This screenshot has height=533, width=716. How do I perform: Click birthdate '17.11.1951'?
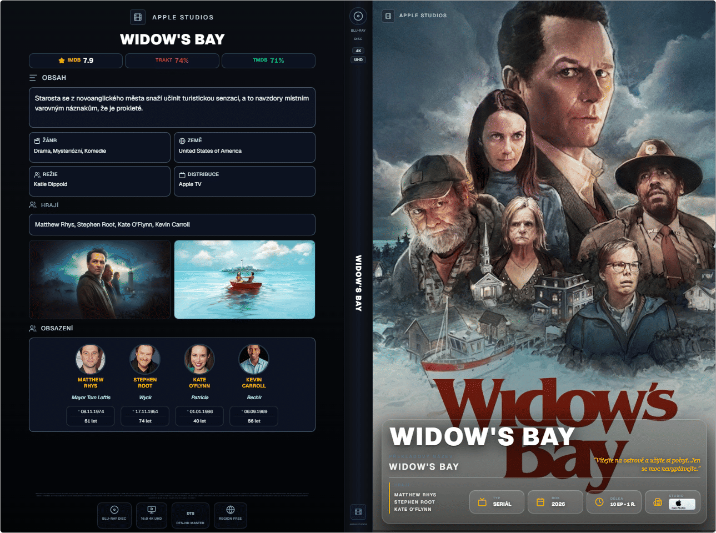(147, 411)
